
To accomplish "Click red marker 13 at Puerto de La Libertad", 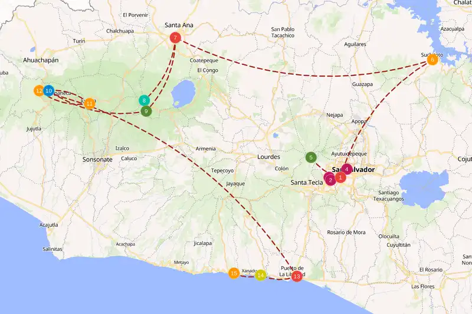I will click(297, 276).
